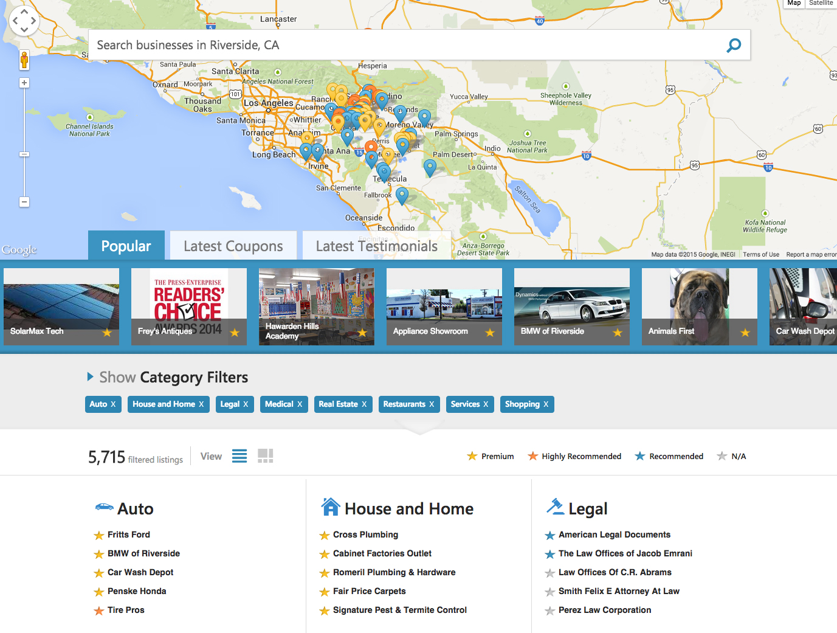The image size is (837, 633).
Task: Open the Latest Testimonials tab
Action: pos(377,246)
